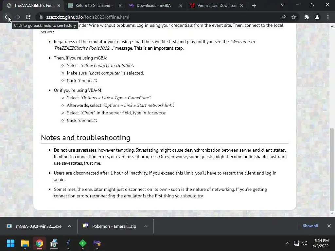The image size is (335, 251).
Task: Click the computer monitor taskbar app icon
Action: click(x=54, y=243)
